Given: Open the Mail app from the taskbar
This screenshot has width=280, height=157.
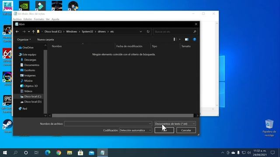Looking at the screenshot, I should point(91,153).
